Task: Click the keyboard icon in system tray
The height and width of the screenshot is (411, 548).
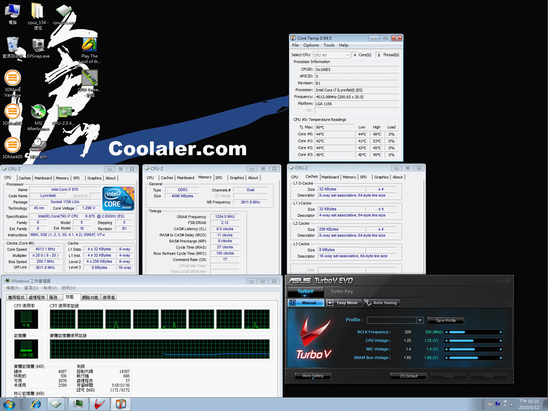Action: click(490, 403)
